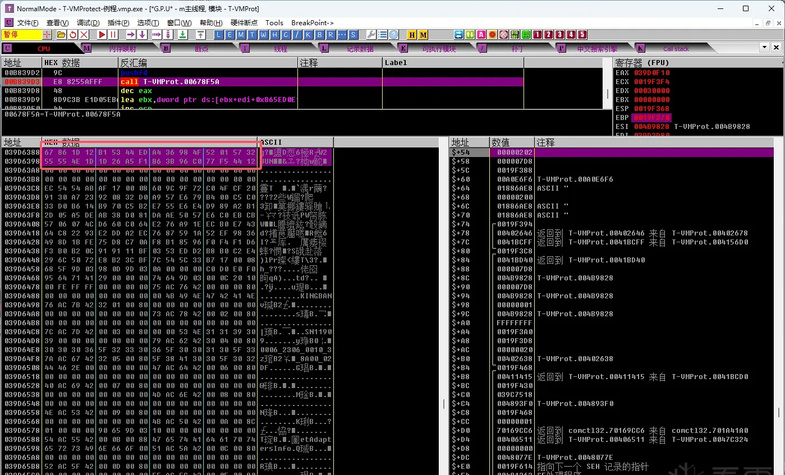This screenshot has width=785, height=475.
Task: Click the blue S source button
Action: [353, 34]
